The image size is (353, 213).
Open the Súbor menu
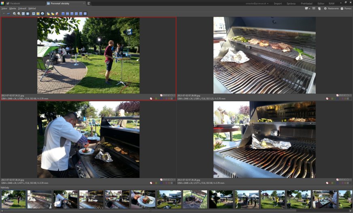pyautogui.click(x=4, y=8)
